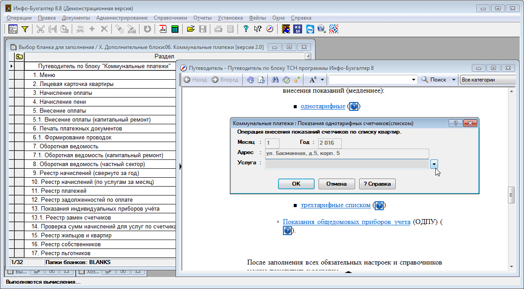
Task: Select row 11. Реестр платежей
Action: pyautogui.click(x=100, y=191)
